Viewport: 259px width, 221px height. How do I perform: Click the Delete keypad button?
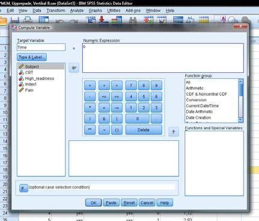pos(144,130)
